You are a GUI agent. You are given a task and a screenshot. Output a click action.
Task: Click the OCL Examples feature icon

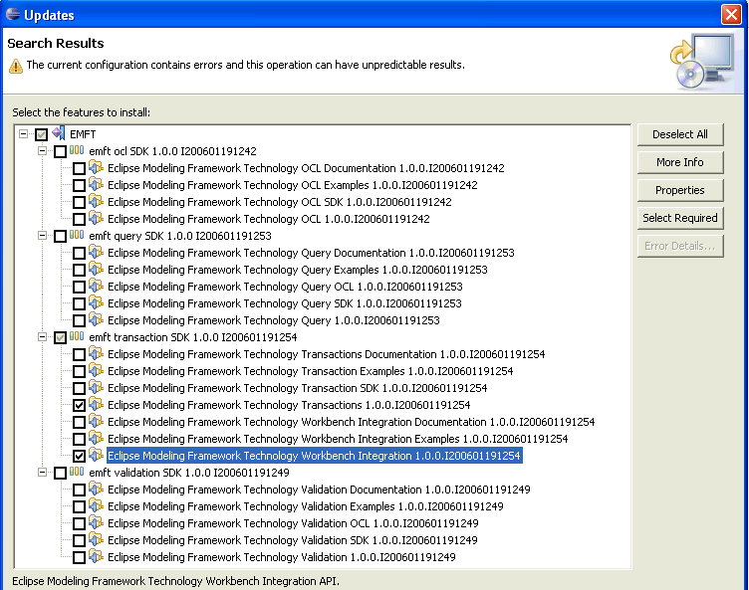96,184
